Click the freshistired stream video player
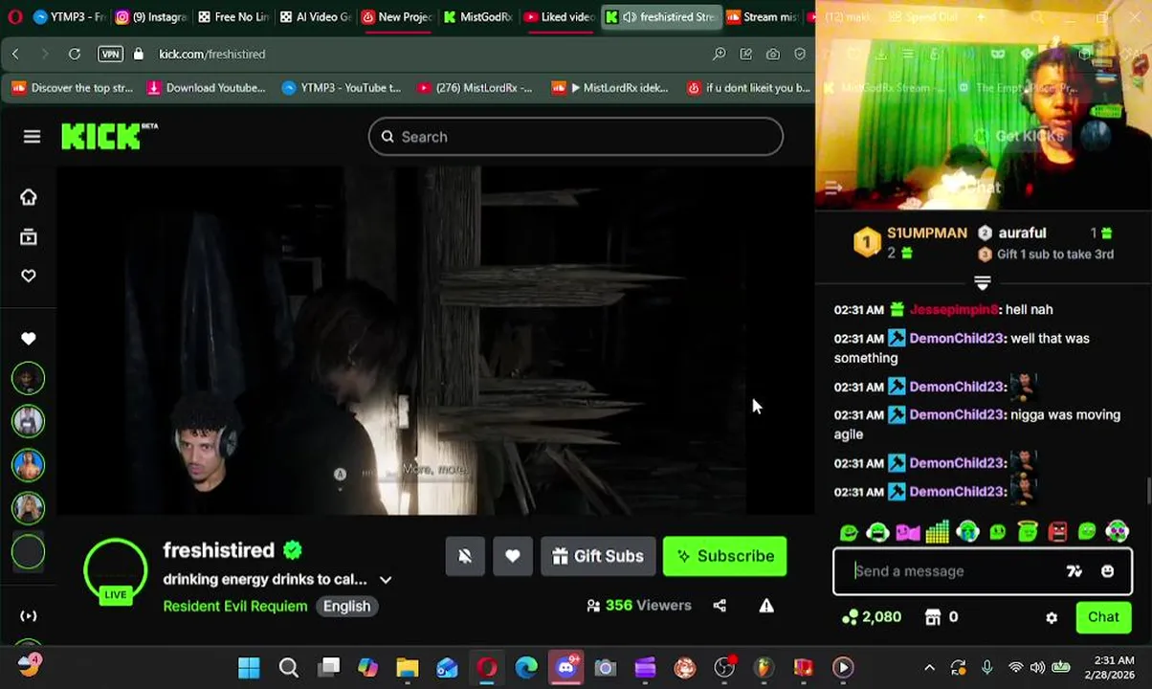1152x689 pixels. click(x=435, y=340)
